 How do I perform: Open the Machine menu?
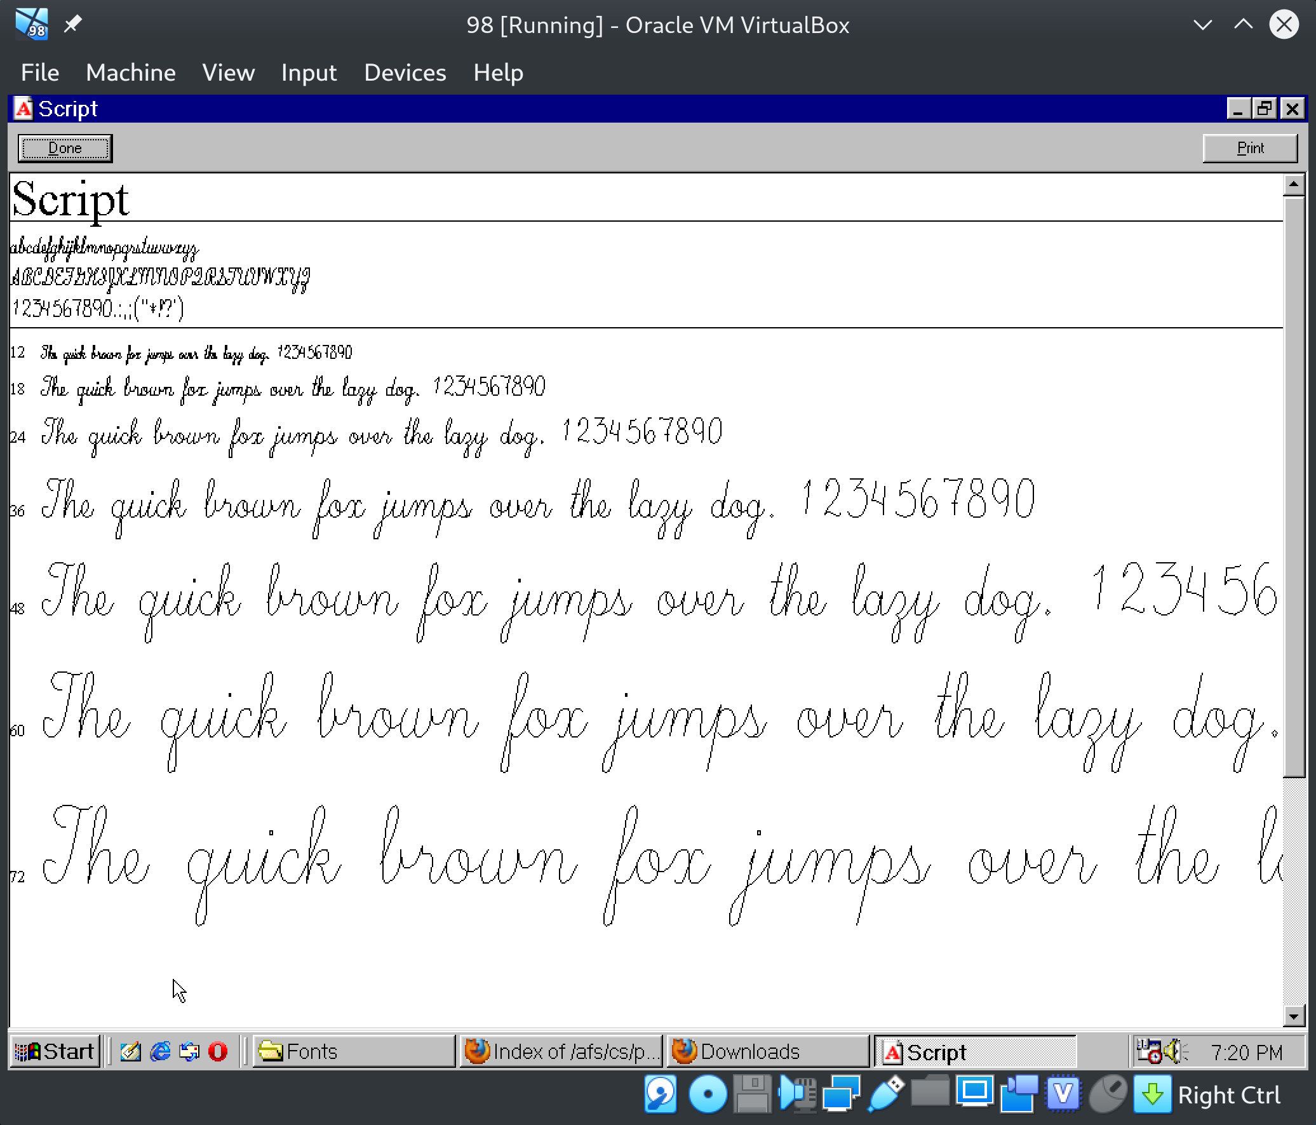(131, 73)
